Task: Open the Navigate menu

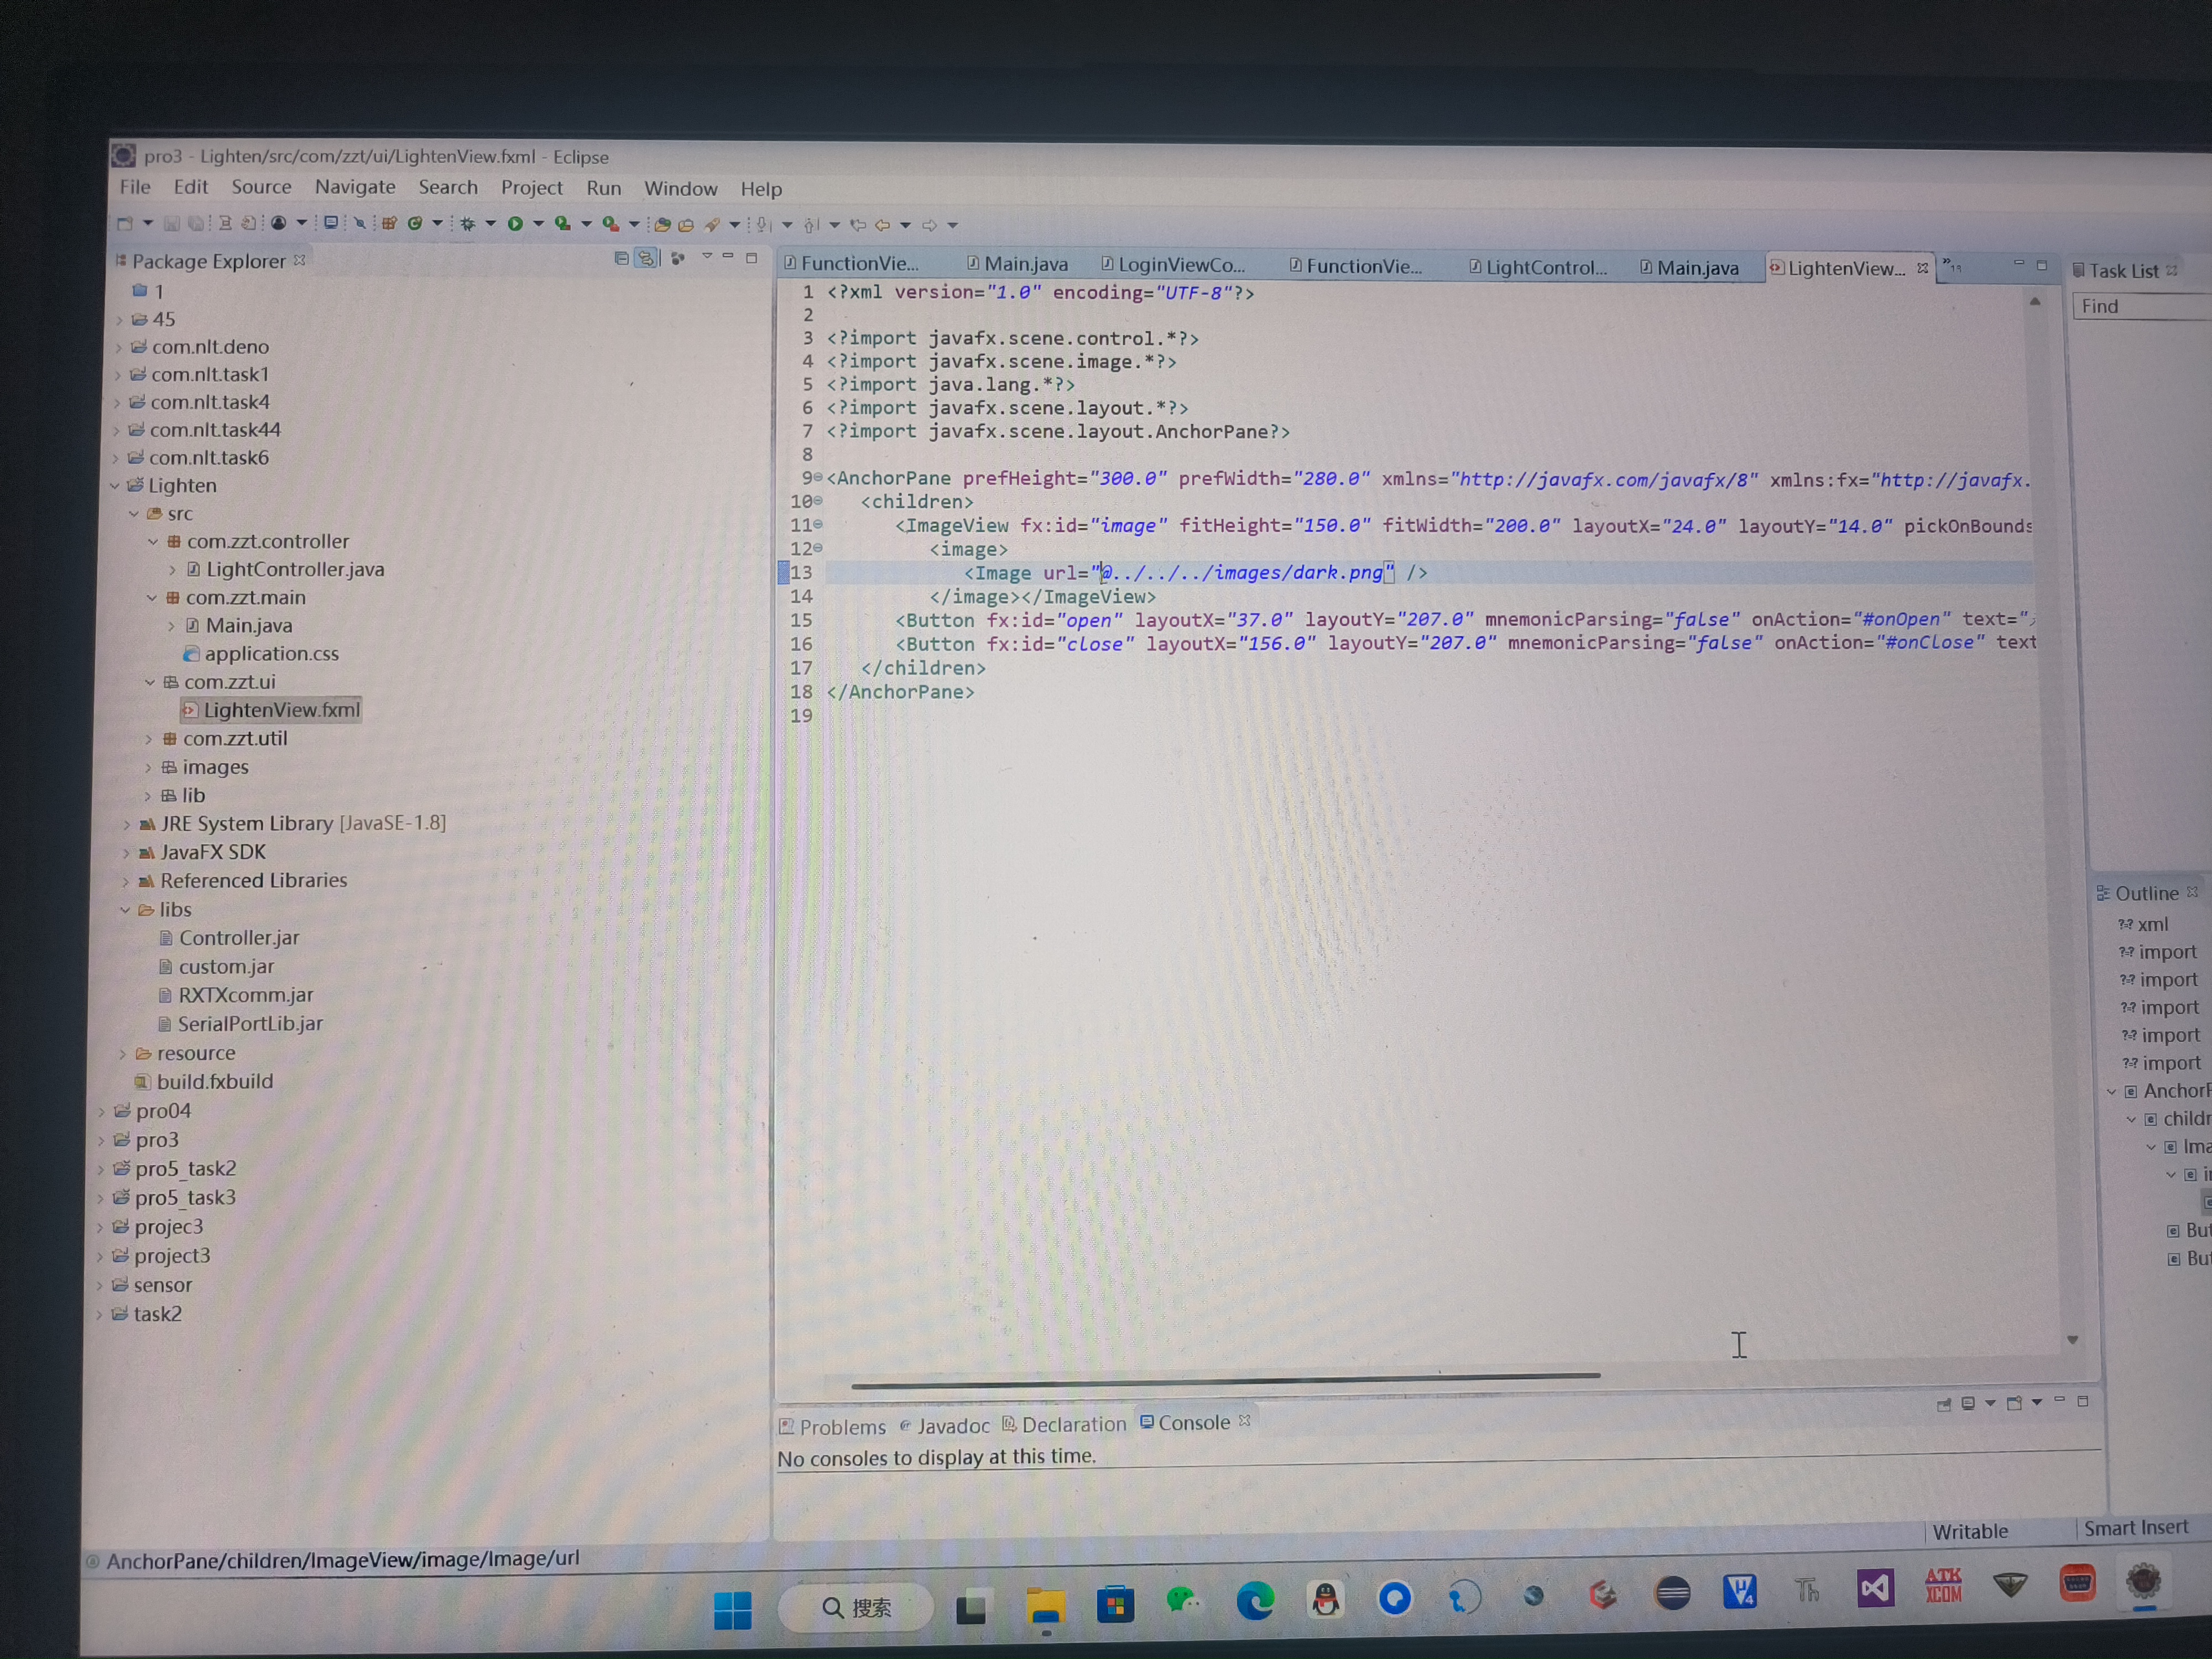Action: pos(355,187)
